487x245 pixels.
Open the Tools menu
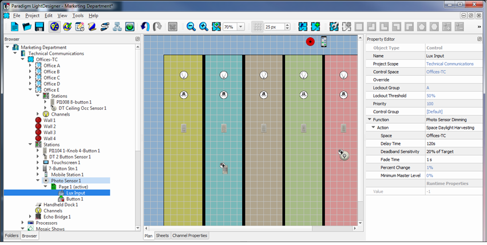pos(78,15)
